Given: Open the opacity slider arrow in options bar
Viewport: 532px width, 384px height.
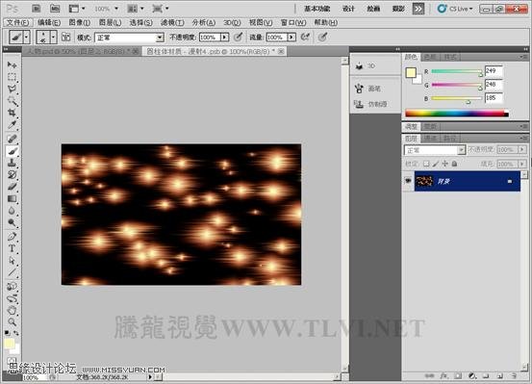Looking at the screenshot, I should pyautogui.click(x=224, y=37).
